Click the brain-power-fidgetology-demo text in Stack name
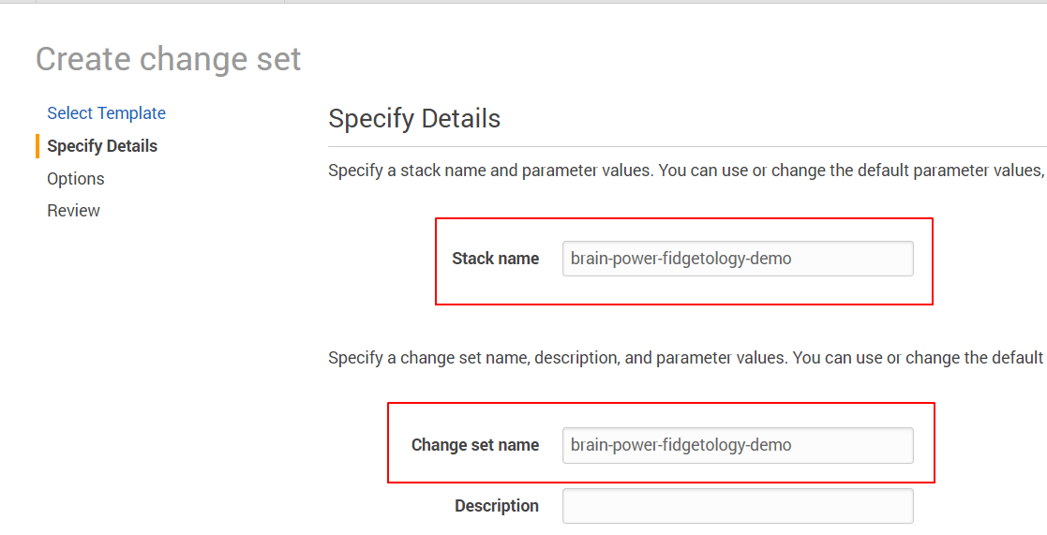The image size is (1047, 535). point(681,259)
